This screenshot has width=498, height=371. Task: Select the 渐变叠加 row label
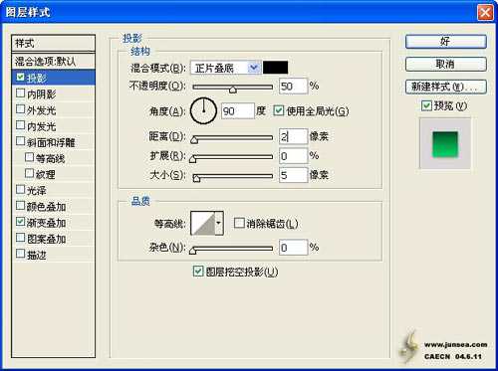pyautogui.click(x=46, y=223)
